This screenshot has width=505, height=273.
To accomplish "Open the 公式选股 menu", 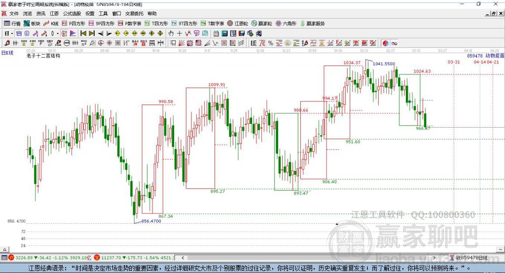I will tap(72, 13).
